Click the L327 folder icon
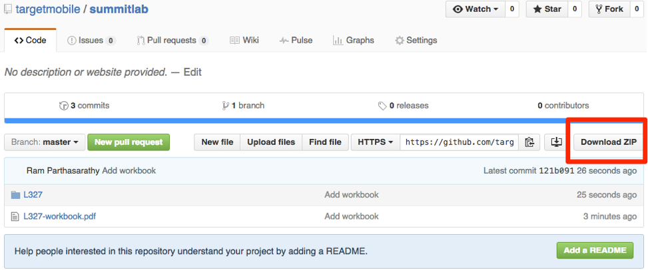Viewport: 648px width, 270px height. coord(16,195)
